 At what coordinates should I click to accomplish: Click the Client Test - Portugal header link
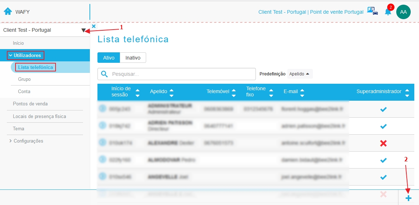[x=283, y=12]
